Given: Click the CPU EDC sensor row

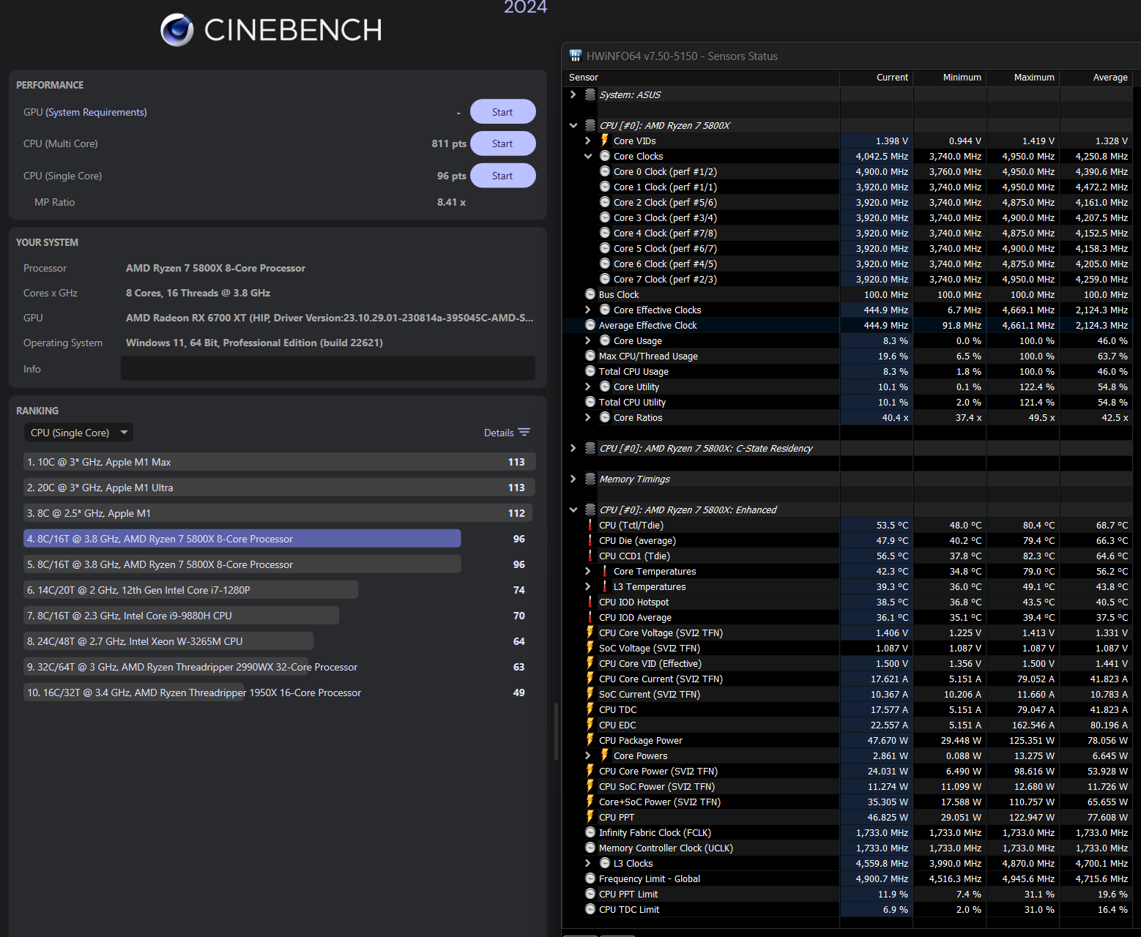Looking at the screenshot, I should (848, 725).
